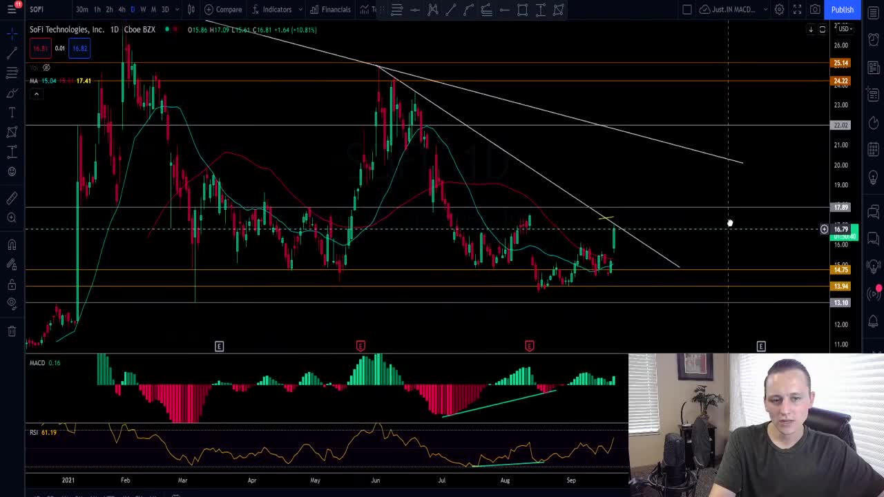
Task: Select the last pattern tool in favorites toolbar
Action: pos(559,10)
